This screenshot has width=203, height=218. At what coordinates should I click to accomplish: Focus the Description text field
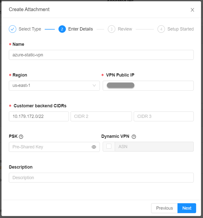click(101, 178)
